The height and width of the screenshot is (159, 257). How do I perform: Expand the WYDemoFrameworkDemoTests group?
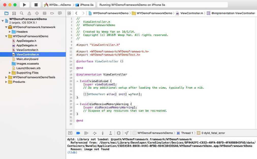pyautogui.click(x=6, y=77)
